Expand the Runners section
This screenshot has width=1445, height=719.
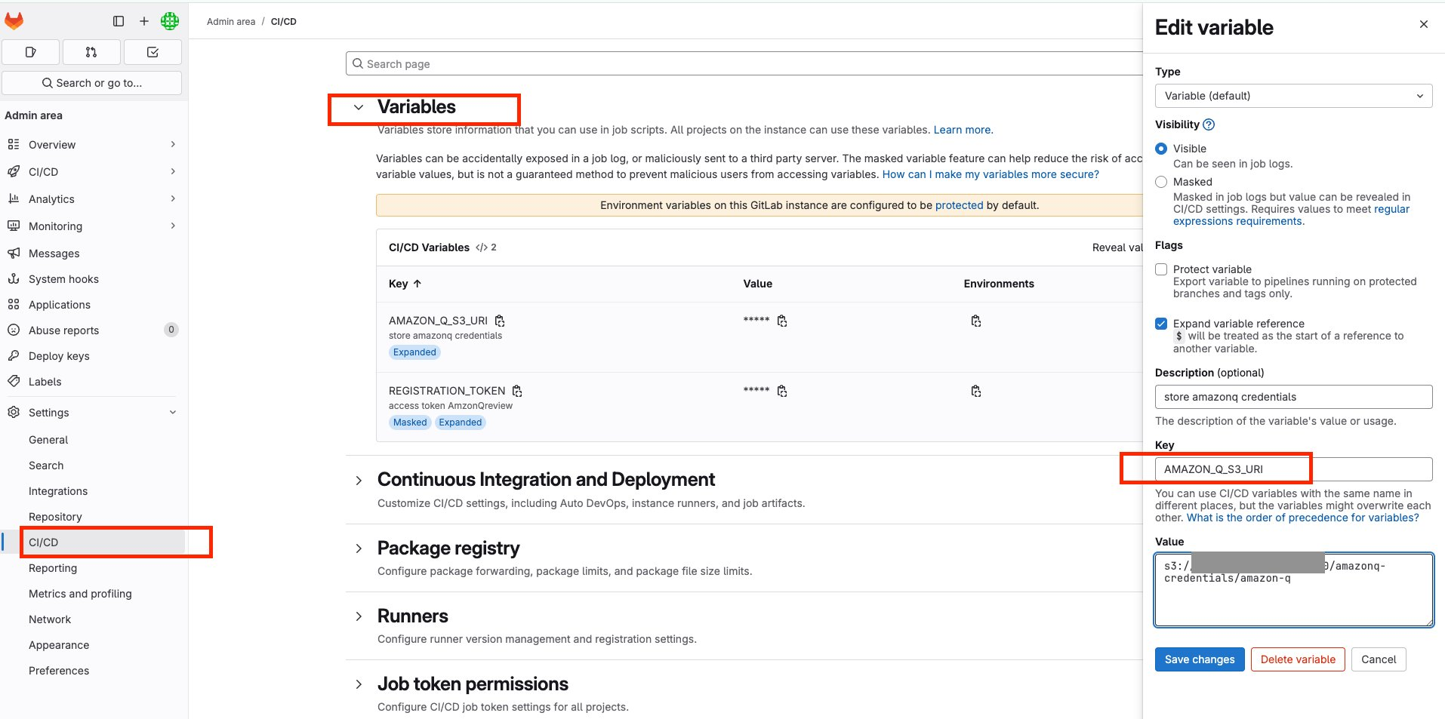[x=359, y=616]
